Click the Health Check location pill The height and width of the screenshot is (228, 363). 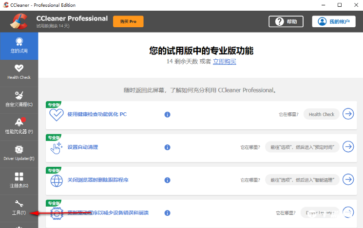(321, 114)
